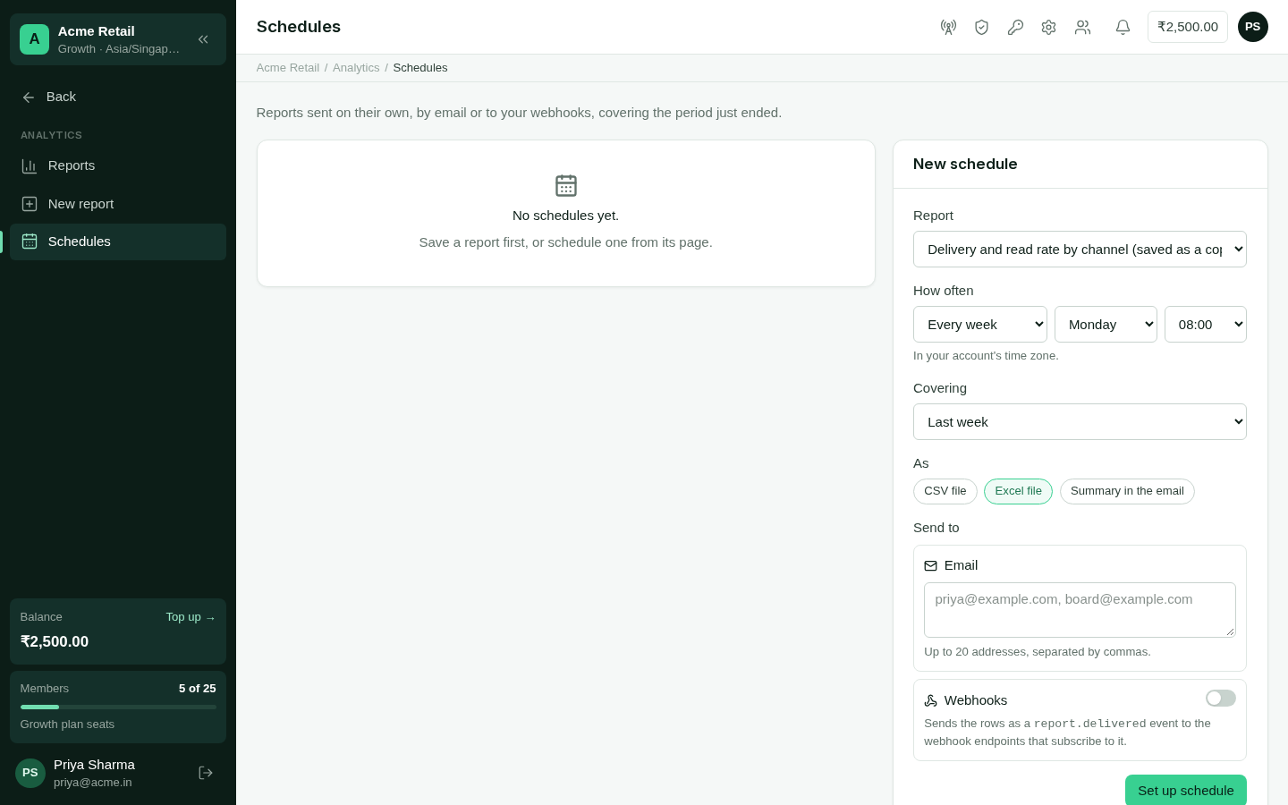Open settings via the gear icon
This screenshot has height=805, width=1288.
pos(1048,27)
